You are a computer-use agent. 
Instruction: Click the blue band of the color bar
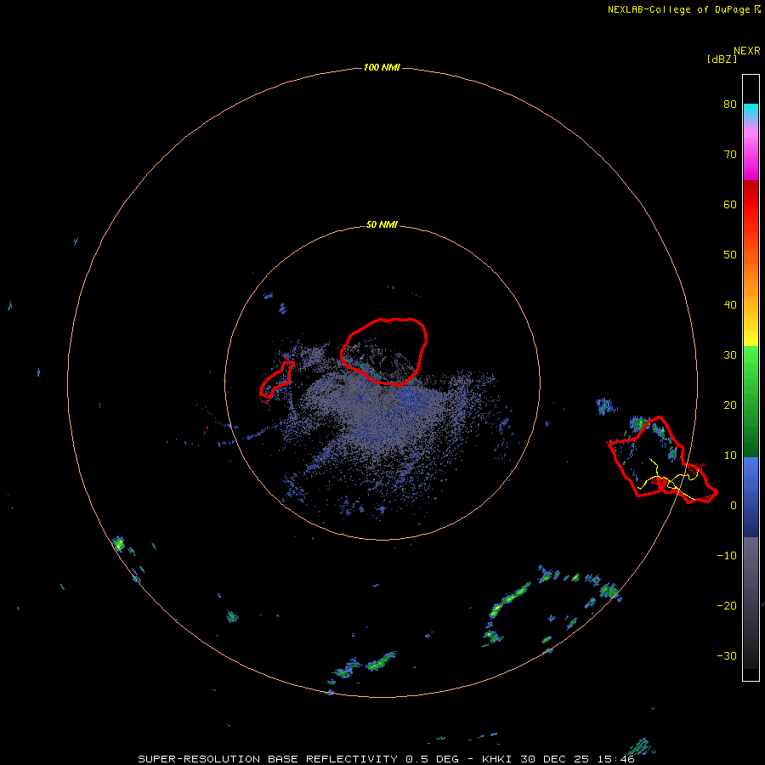[751, 496]
